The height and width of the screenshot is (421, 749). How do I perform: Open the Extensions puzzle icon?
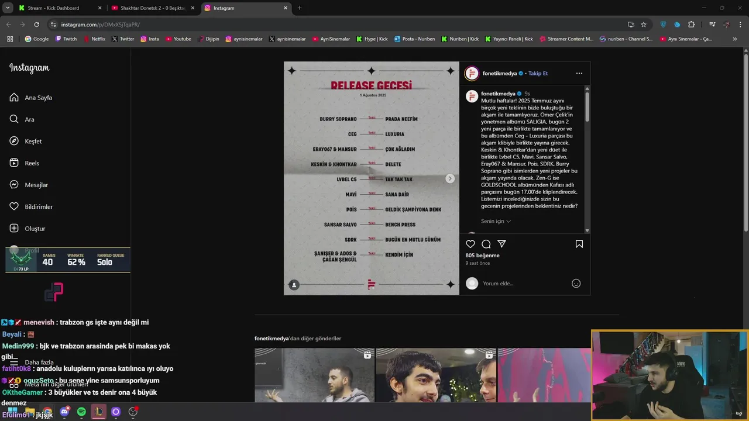[x=691, y=25]
